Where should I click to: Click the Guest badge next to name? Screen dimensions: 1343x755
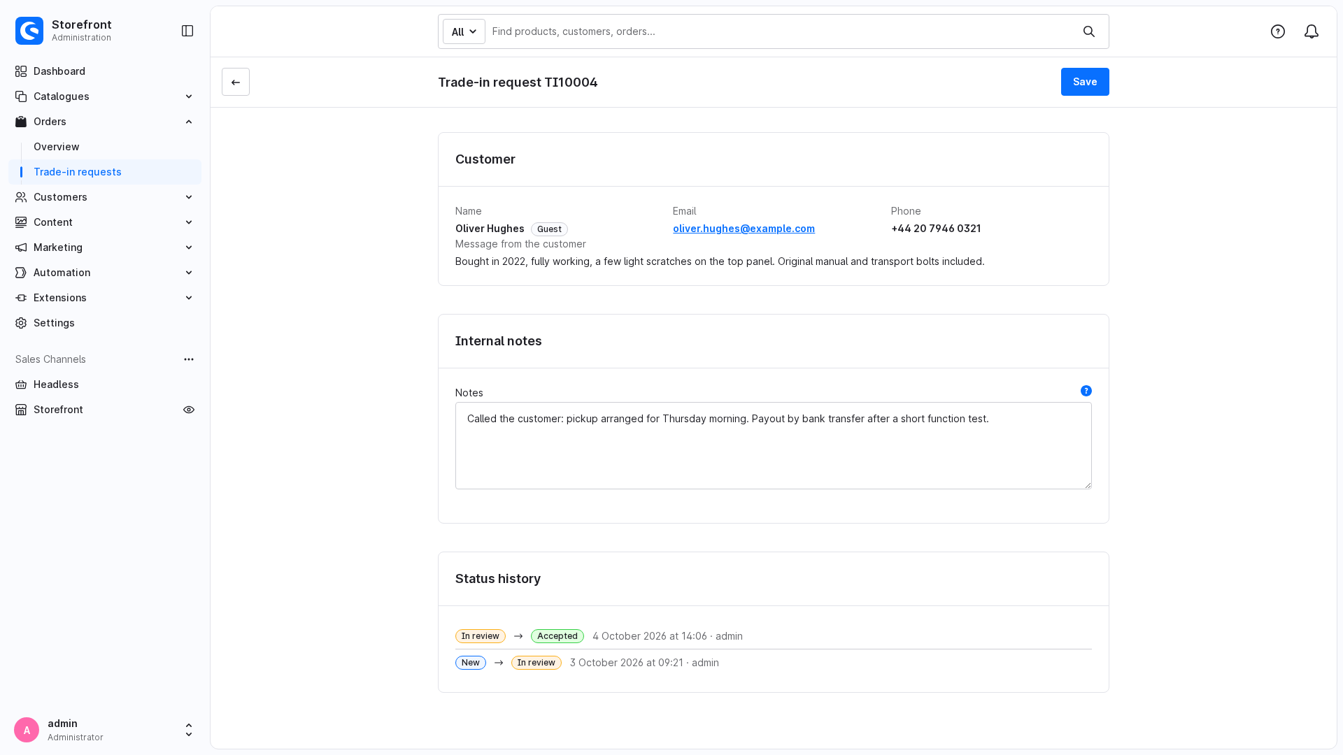pos(549,229)
